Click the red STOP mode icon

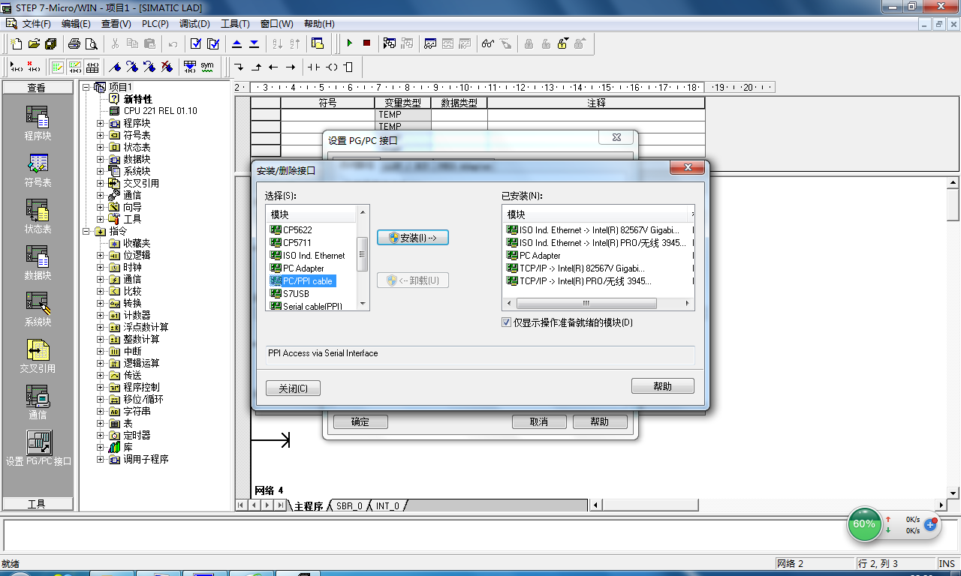tap(366, 43)
